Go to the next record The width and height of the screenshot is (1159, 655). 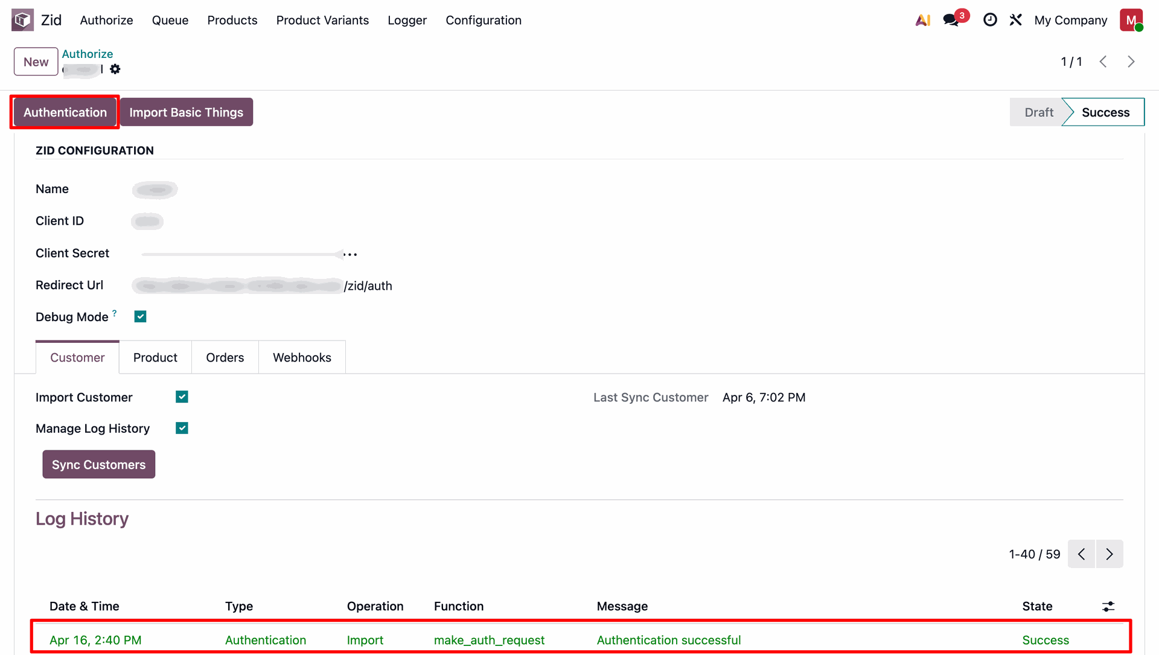click(x=1131, y=62)
